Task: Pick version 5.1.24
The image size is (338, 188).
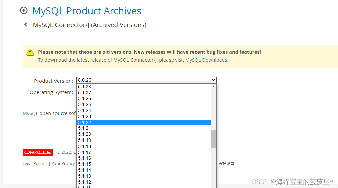Action: [143, 111]
